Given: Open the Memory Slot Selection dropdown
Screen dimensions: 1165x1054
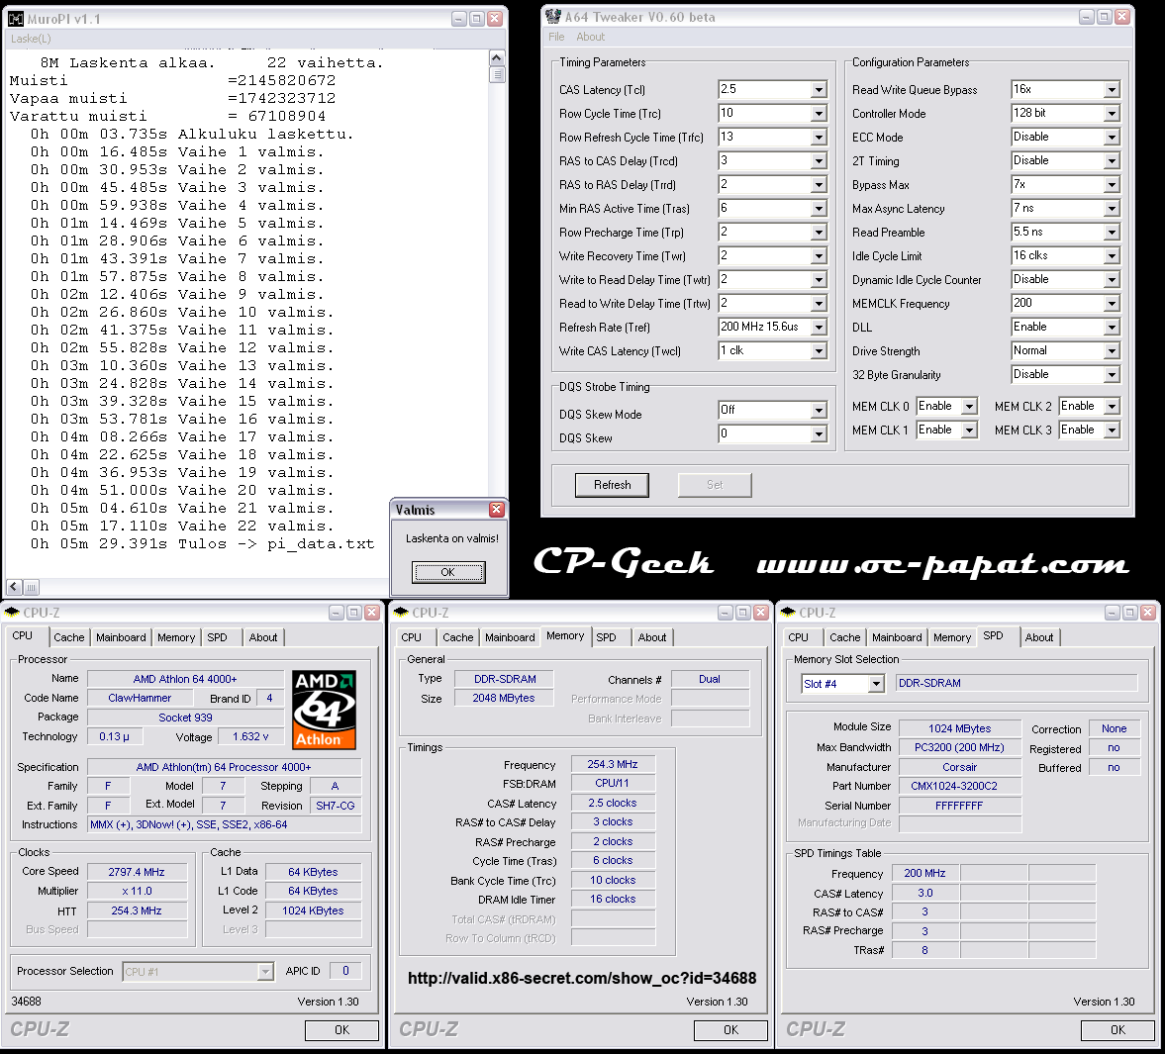Looking at the screenshot, I should pyautogui.click(x=877, y=683).
